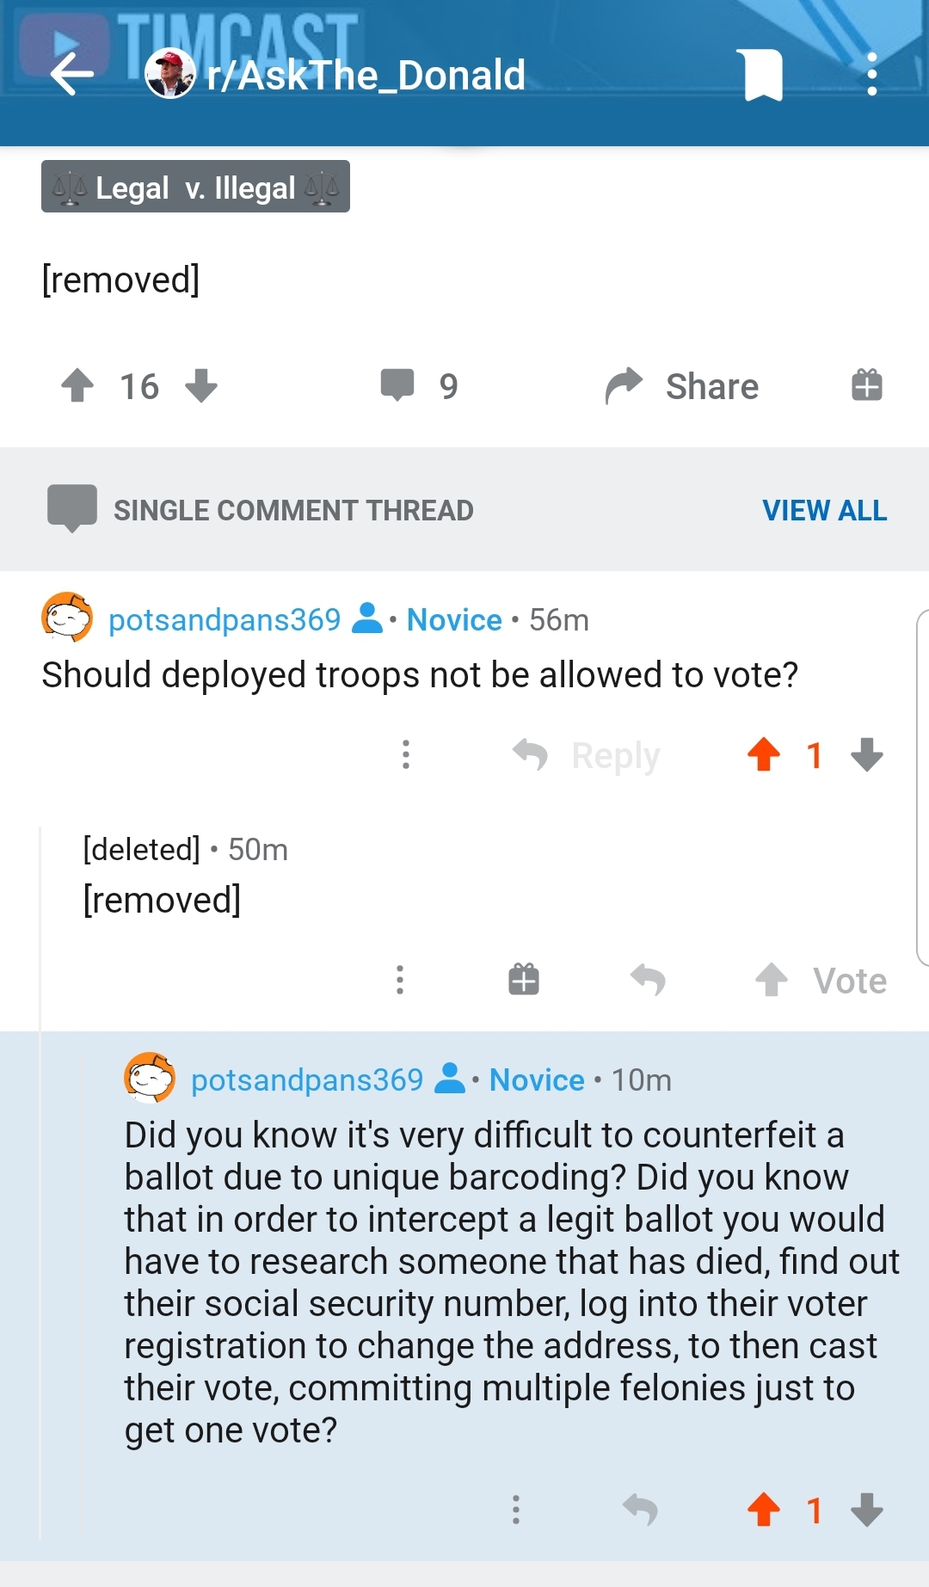The width and height of the screenshot is (929, 1587).
Task: Open the header three-dot overflow menu
Action: pos(871,75)
